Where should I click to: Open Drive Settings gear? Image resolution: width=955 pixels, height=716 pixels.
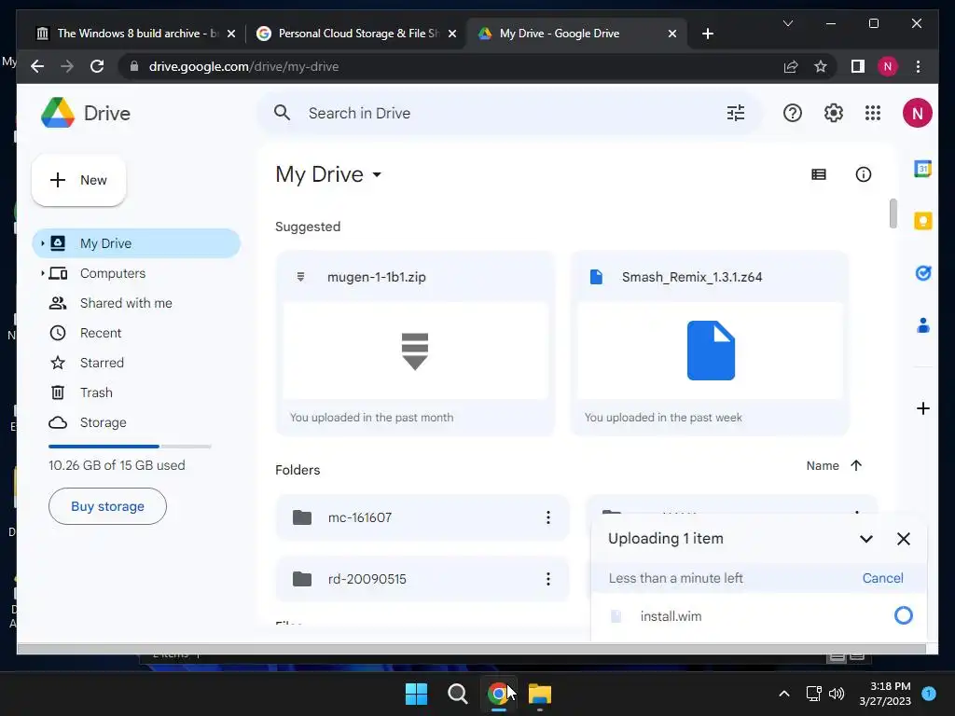tap(833, 113)
